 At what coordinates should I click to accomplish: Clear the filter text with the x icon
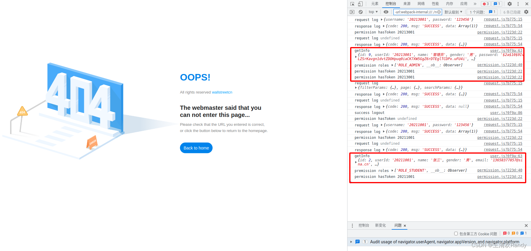(x=439, y=12)
